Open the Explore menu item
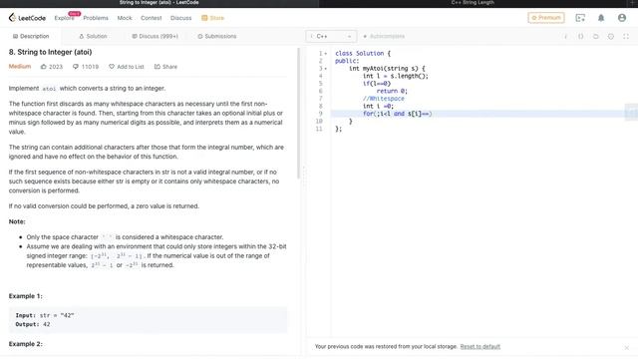638x359 pixels. (x=64, y=18)
